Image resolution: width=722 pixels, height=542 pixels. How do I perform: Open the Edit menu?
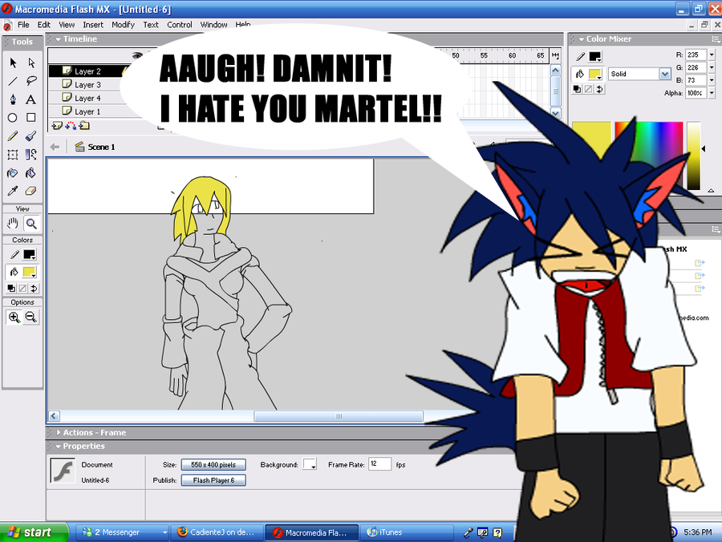[44, 25]
